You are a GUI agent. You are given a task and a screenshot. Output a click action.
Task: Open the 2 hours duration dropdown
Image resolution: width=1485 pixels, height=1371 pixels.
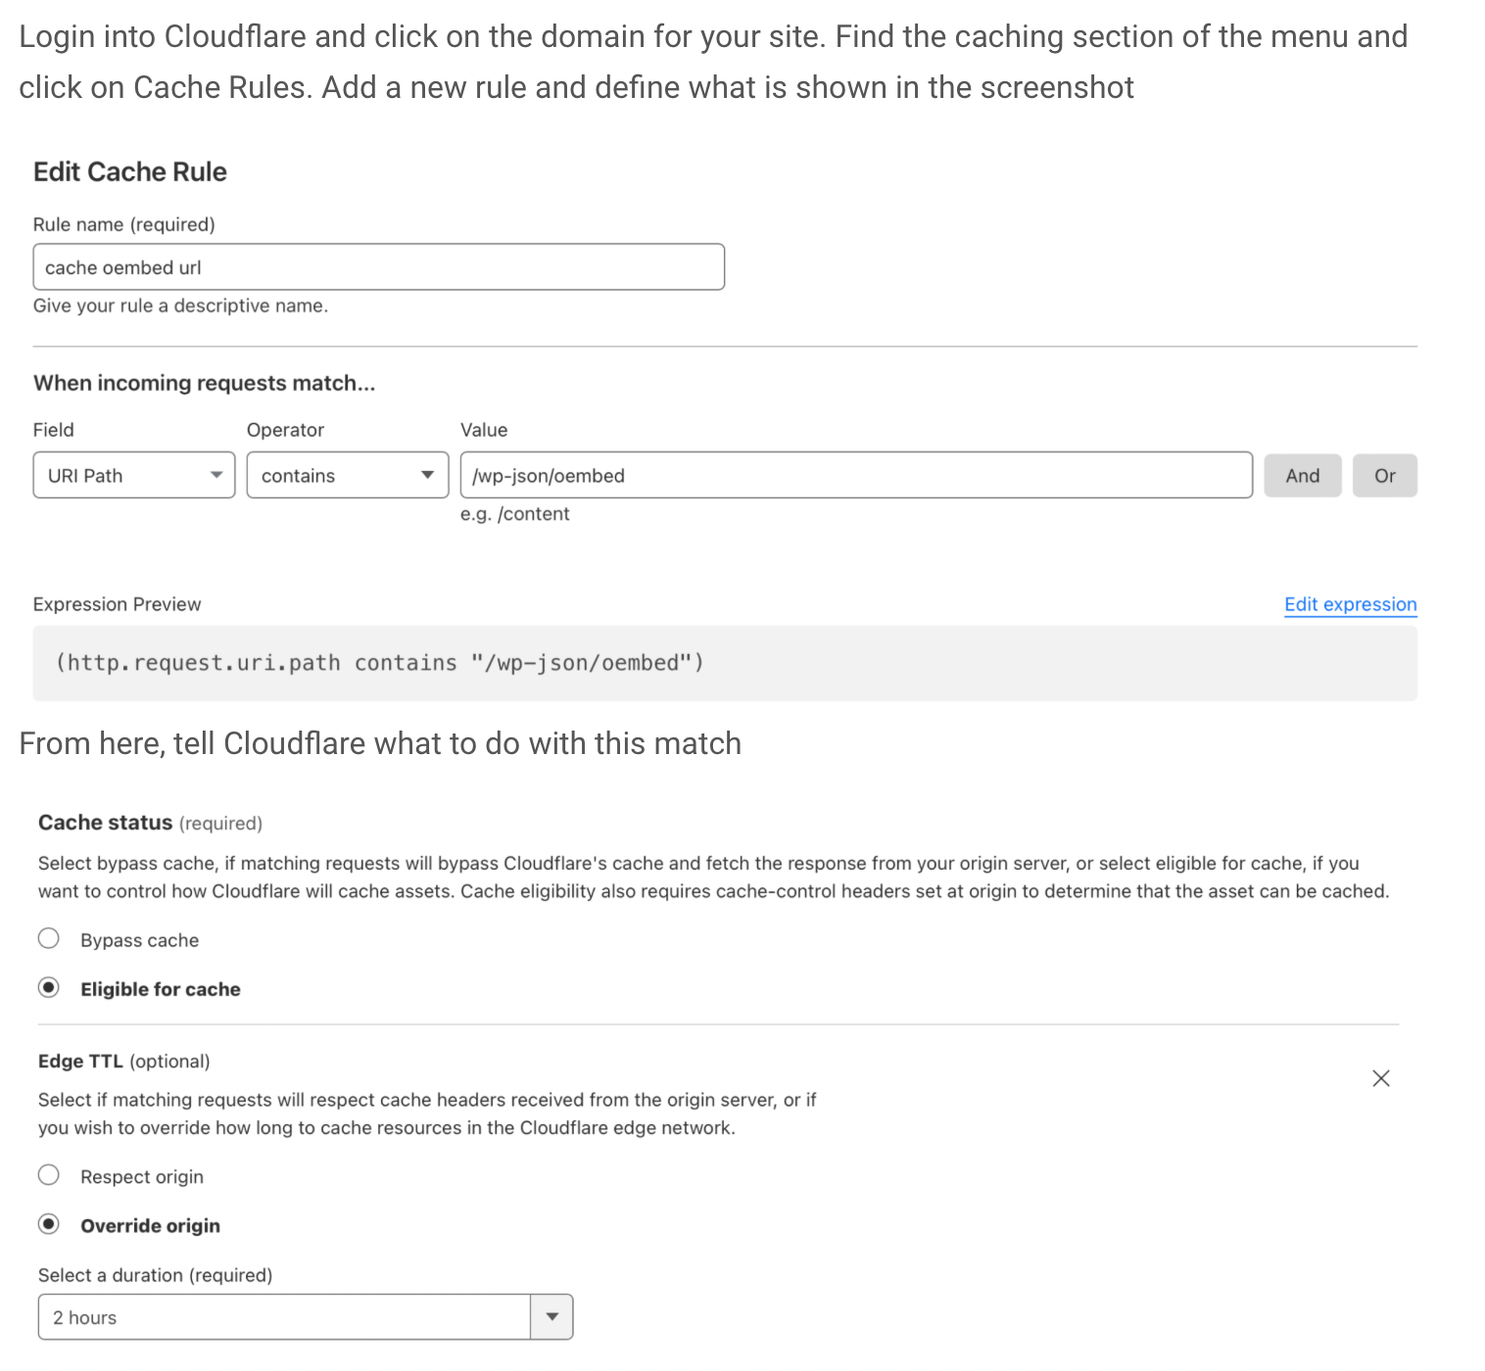(x=306, y=1317)
